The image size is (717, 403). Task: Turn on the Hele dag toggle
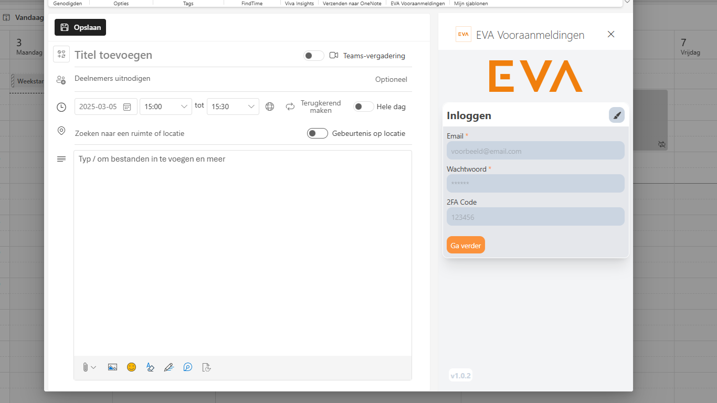pyautogui.click(x=364, y=107)
